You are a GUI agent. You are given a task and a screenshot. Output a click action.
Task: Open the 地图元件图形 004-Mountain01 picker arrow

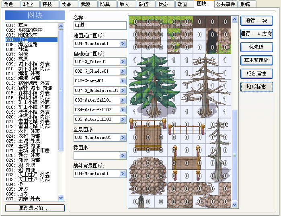point(123,43)
